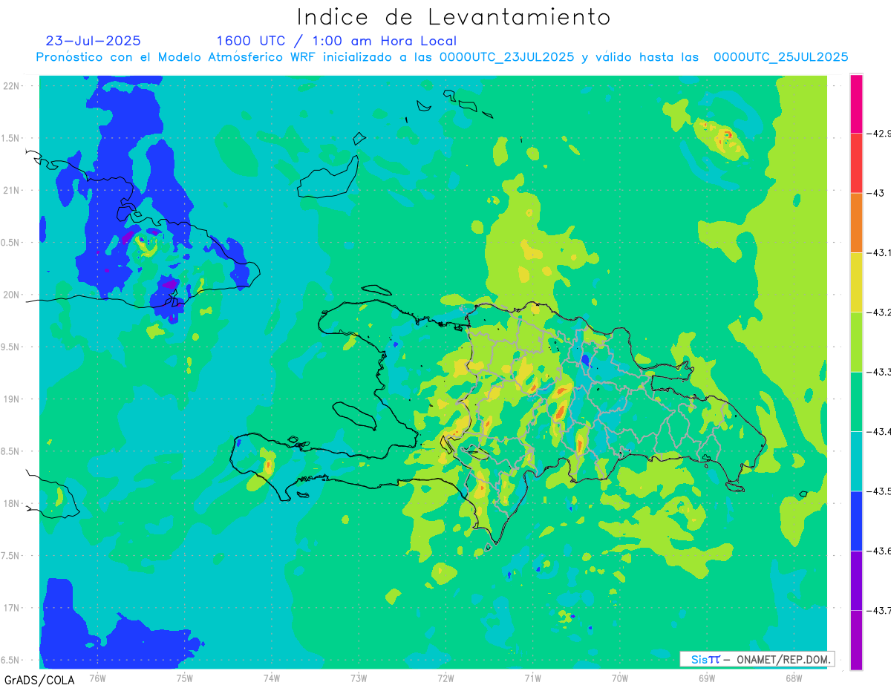Screen dimensions: 891x688
Task: Click the longitude label '75W'
Action: (184, 678)
